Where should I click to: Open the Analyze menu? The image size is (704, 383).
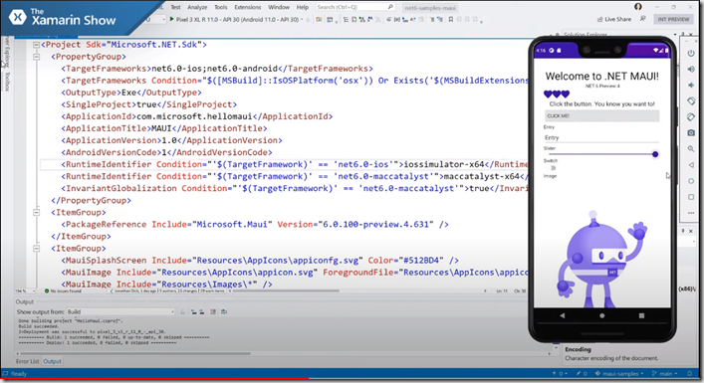pyautogui.click(x=197, y=7)
